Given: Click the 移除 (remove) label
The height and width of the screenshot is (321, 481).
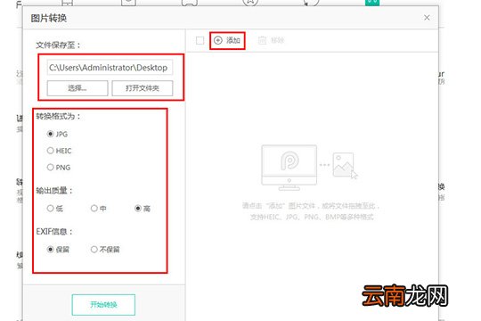Looking at the screenshot, I should point(277,40).
